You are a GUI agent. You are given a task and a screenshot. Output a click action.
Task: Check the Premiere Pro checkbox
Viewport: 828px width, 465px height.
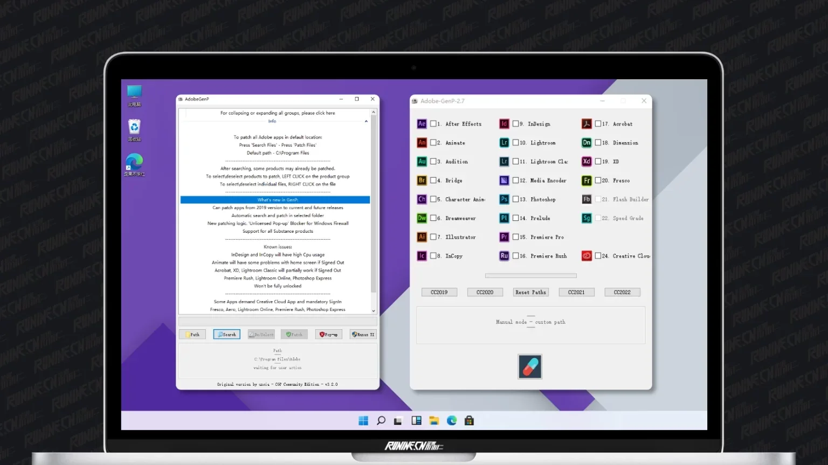(516, 237)
